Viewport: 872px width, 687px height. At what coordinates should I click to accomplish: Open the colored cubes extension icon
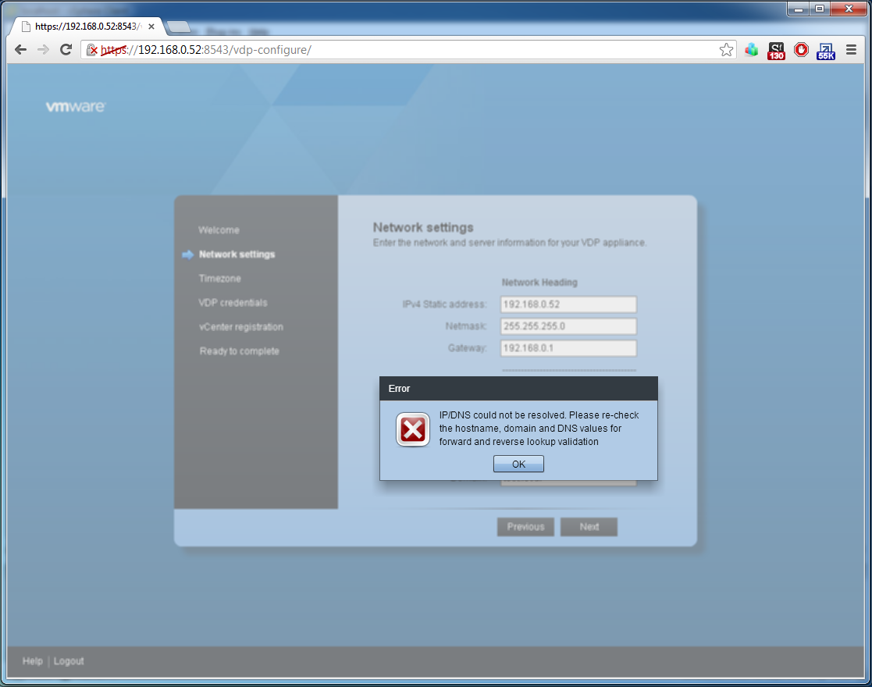pyautogui.click(x=751, y=50)
